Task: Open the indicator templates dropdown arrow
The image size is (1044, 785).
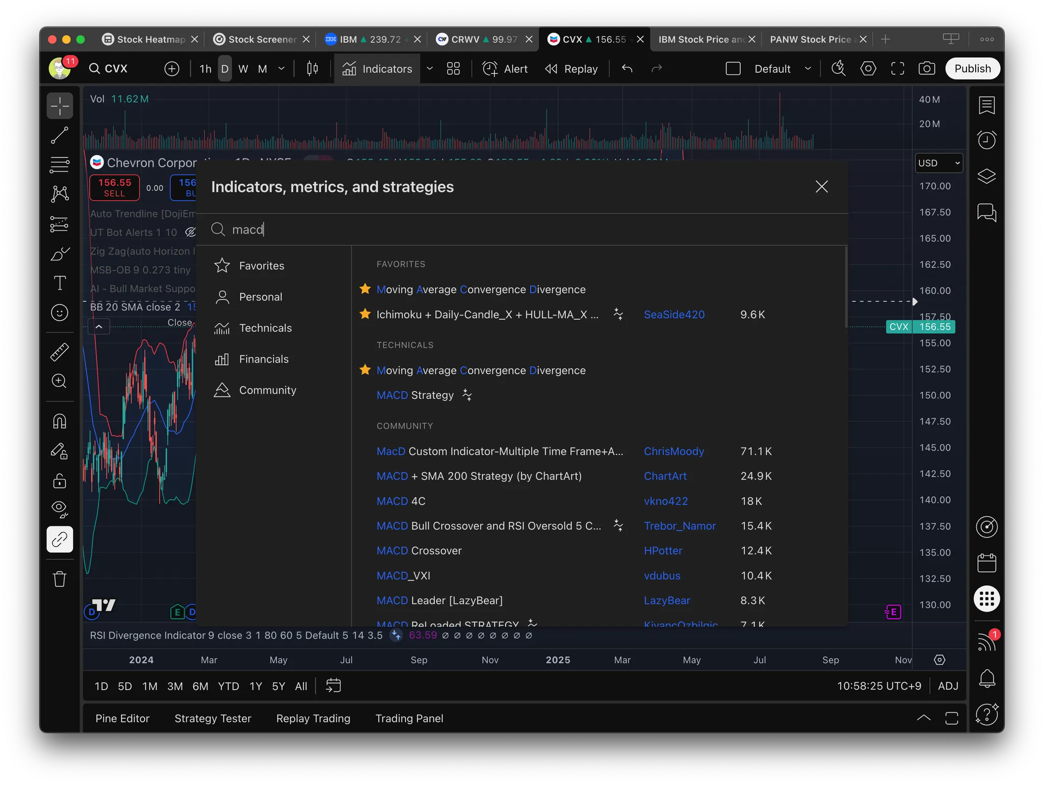Action: tap(430, 69)
